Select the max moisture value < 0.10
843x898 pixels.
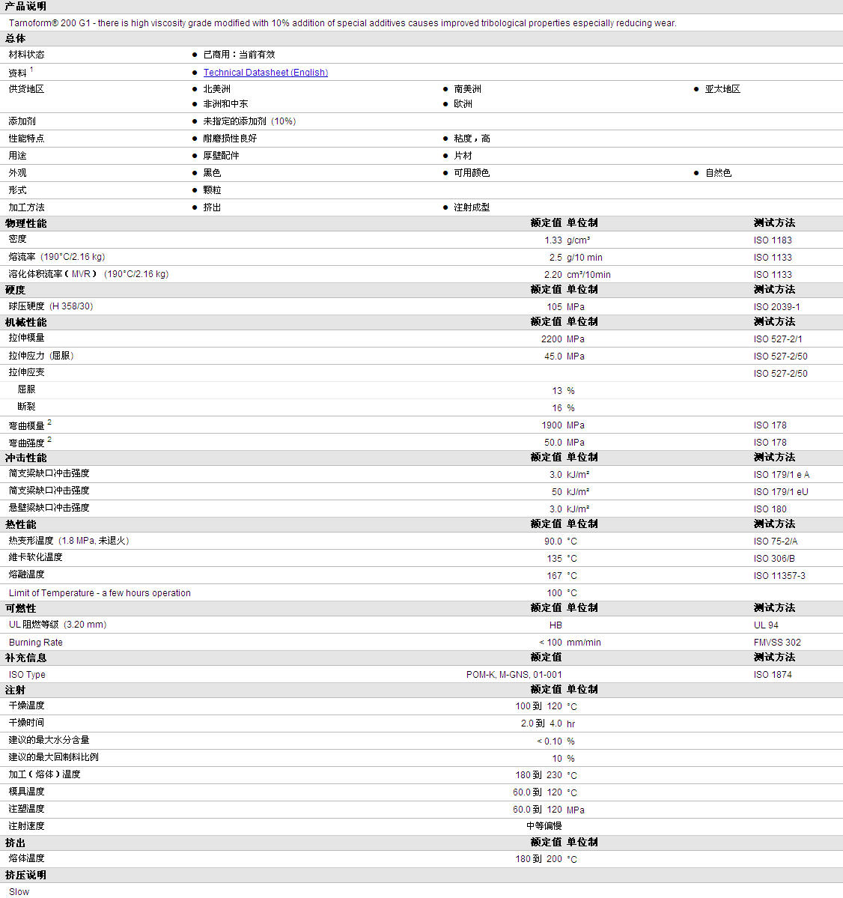[550, 741]
